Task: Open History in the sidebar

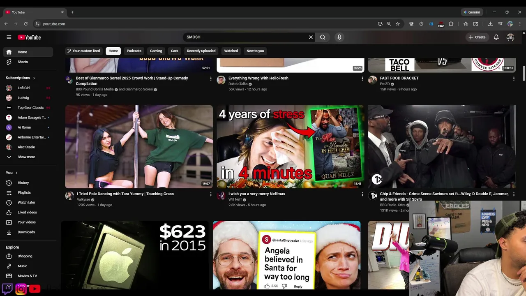Action: 28,183
